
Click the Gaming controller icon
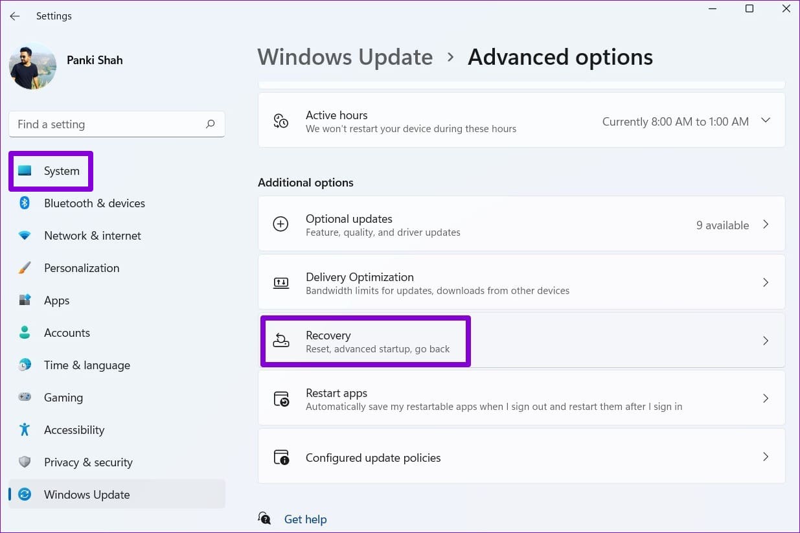coord(25,398)
